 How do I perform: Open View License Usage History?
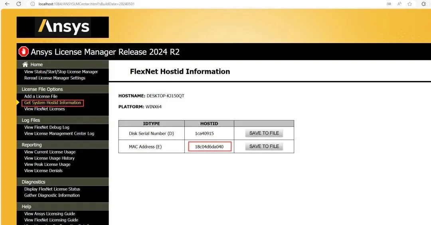click(x=49, y=158)
